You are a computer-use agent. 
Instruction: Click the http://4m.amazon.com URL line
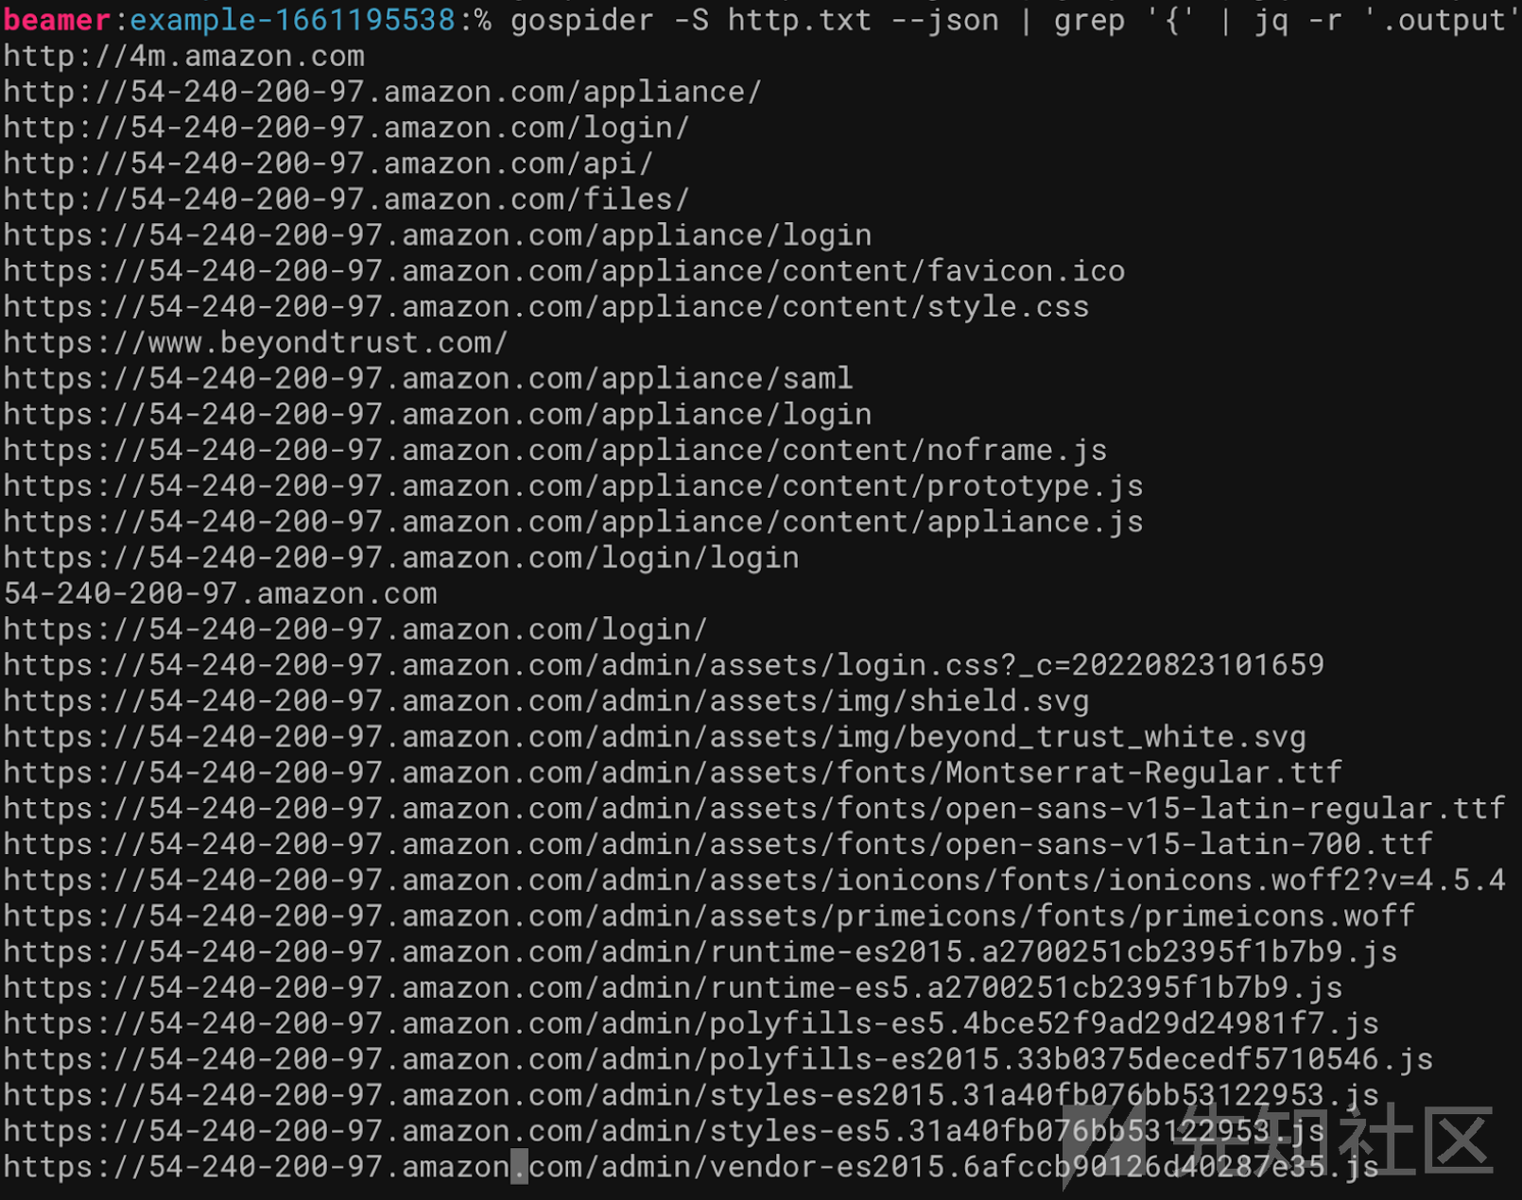pyautogui.click(x=184, y=57)
